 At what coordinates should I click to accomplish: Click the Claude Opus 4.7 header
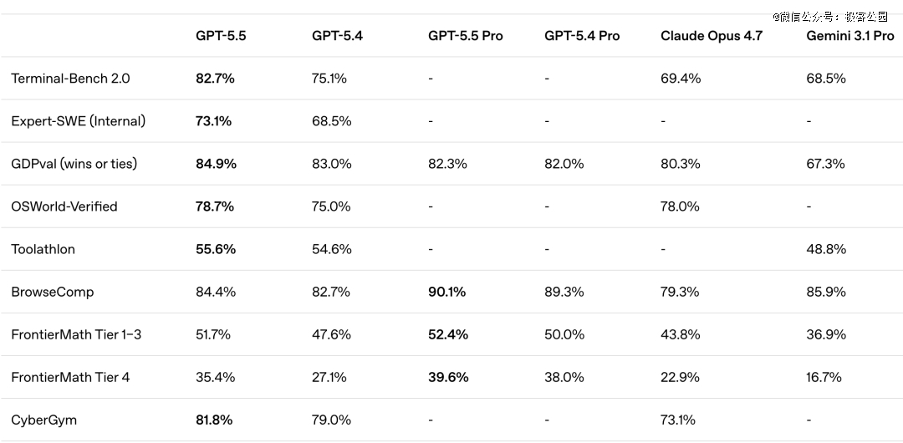pos(712,36)
